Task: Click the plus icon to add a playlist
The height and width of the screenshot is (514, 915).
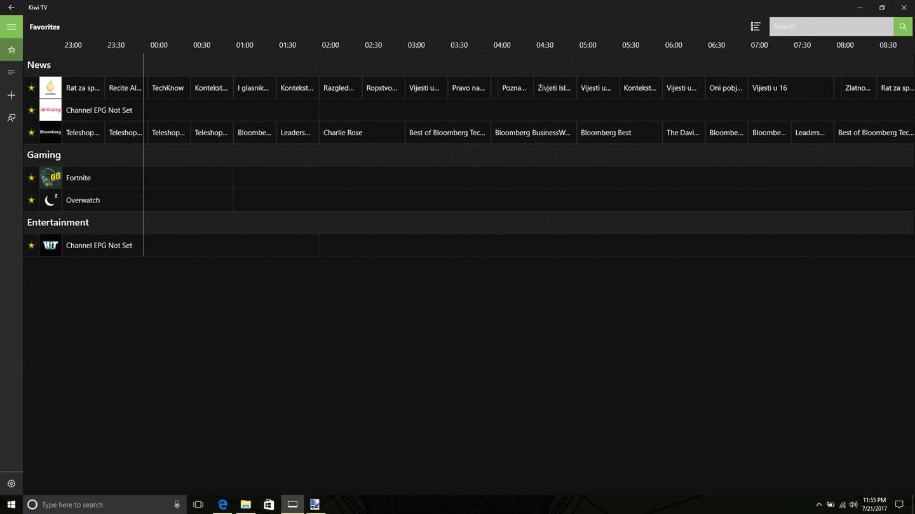Action: pyautogui.click(x=11, y=95)
